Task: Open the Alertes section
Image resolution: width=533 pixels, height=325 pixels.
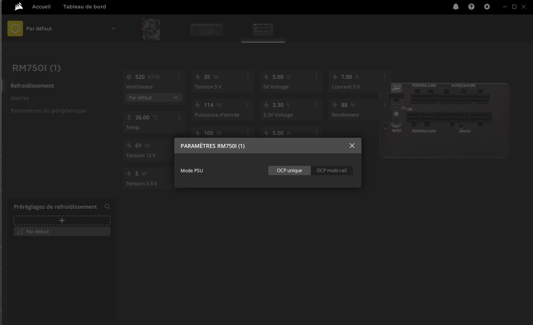Action: [x=20, y=98]
